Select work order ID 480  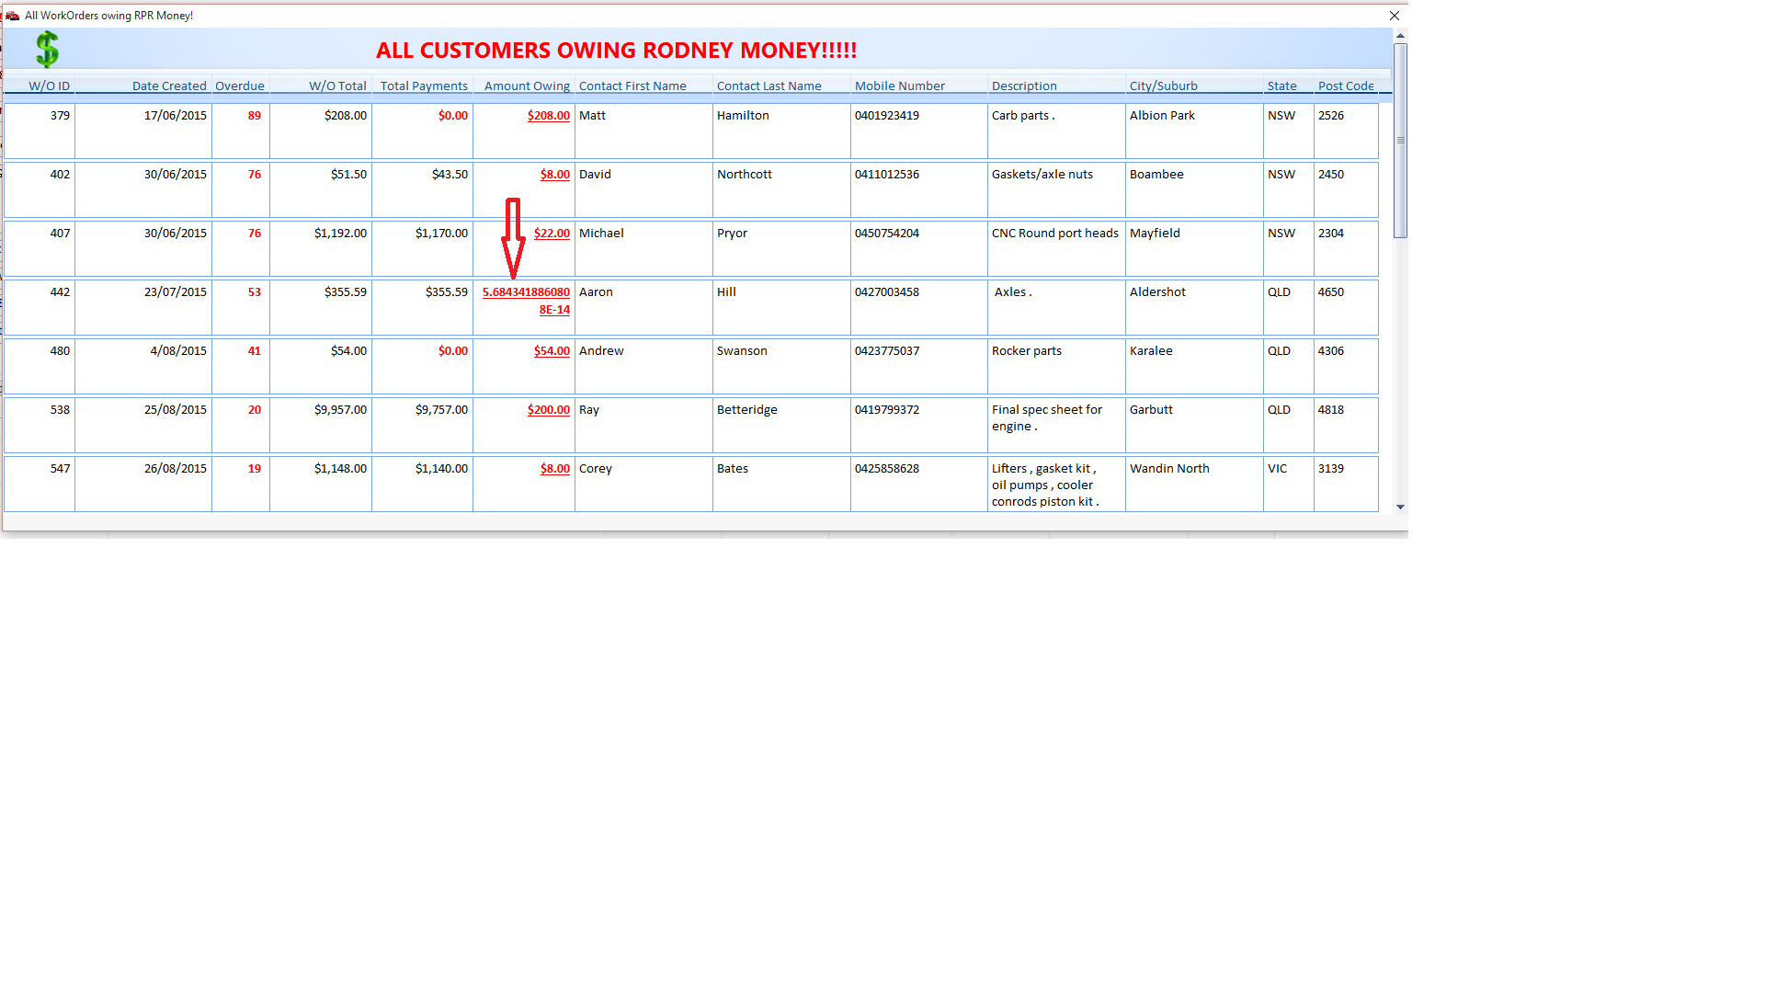point(60,351)
